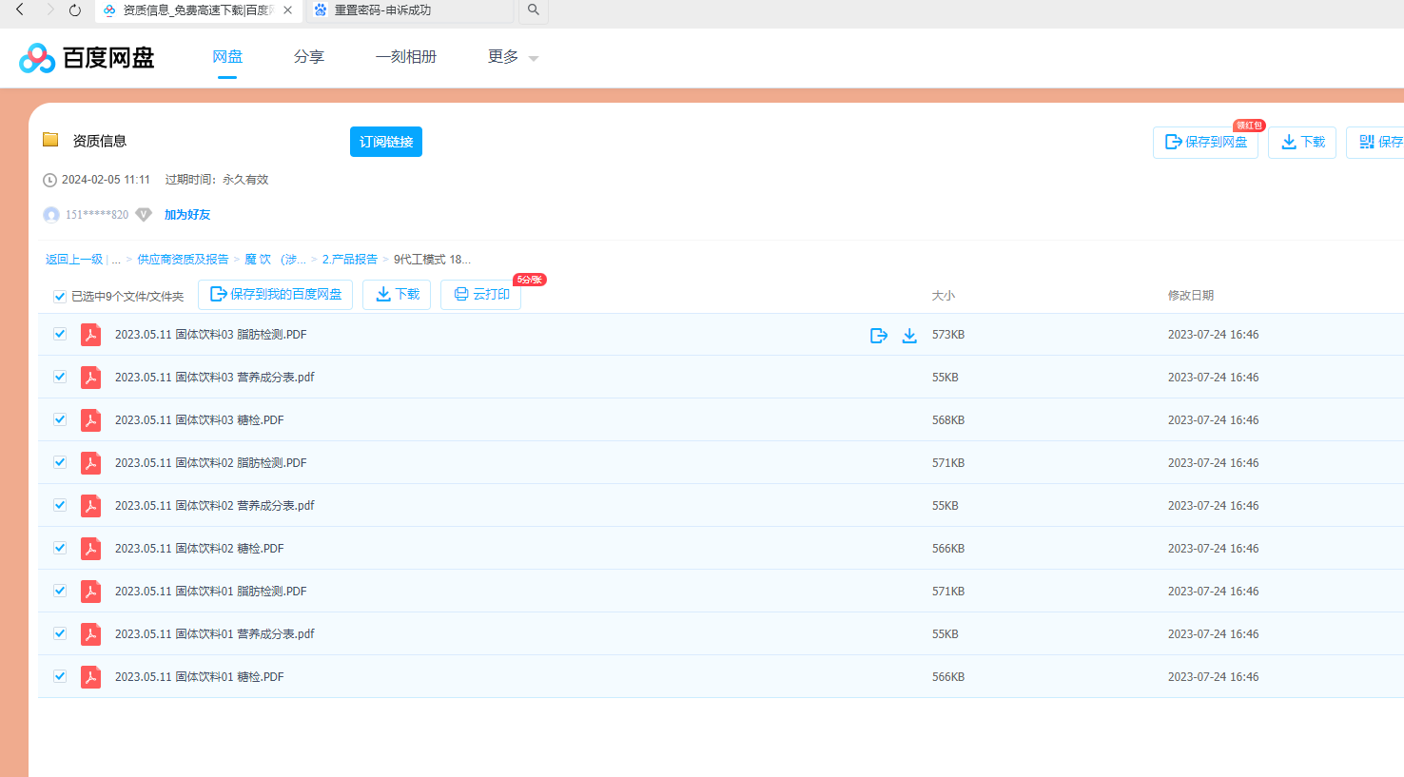
Task: Close the 资质信息 browser tab
Action: pyautogui.click(x=287, y=10)
